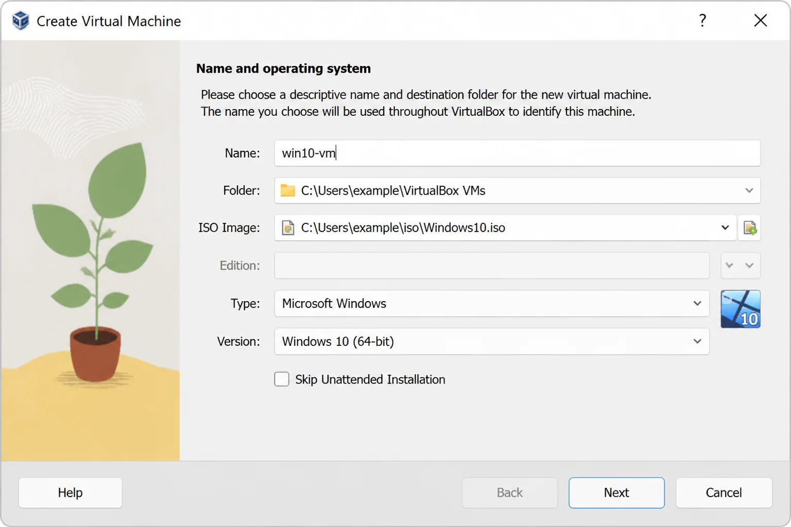Click the Next button
Image resolution: width=791 pixels, height=527 pixels.
pos(616,493)
